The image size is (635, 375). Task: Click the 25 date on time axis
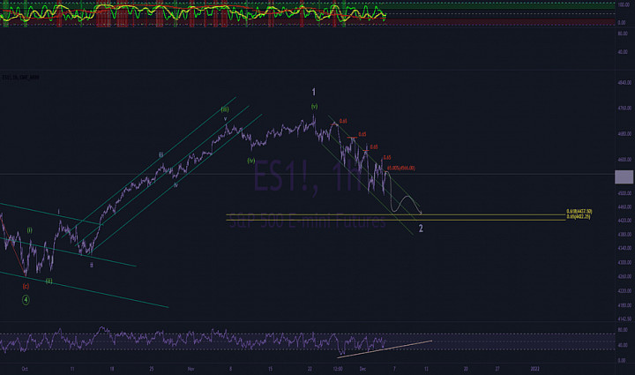(152, 369)
